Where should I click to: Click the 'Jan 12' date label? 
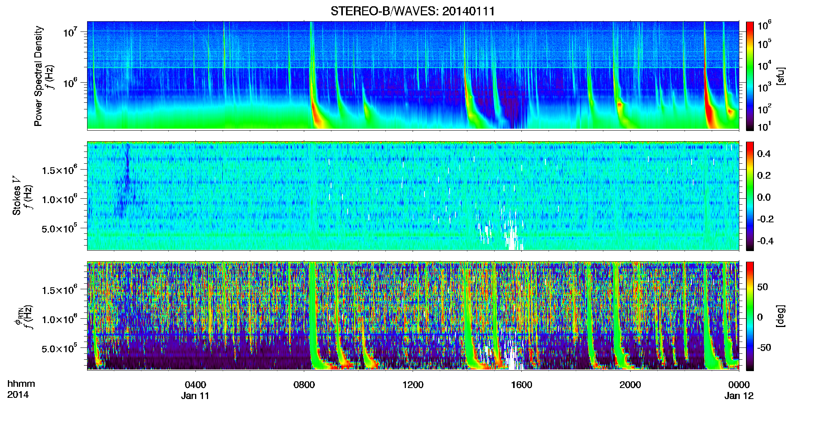pos(739,396)
